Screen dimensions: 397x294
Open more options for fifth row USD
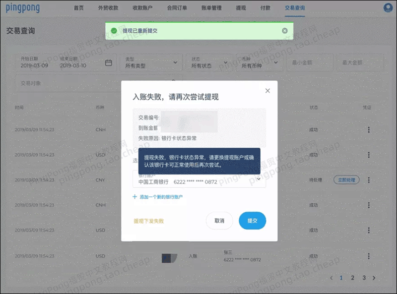369,230
